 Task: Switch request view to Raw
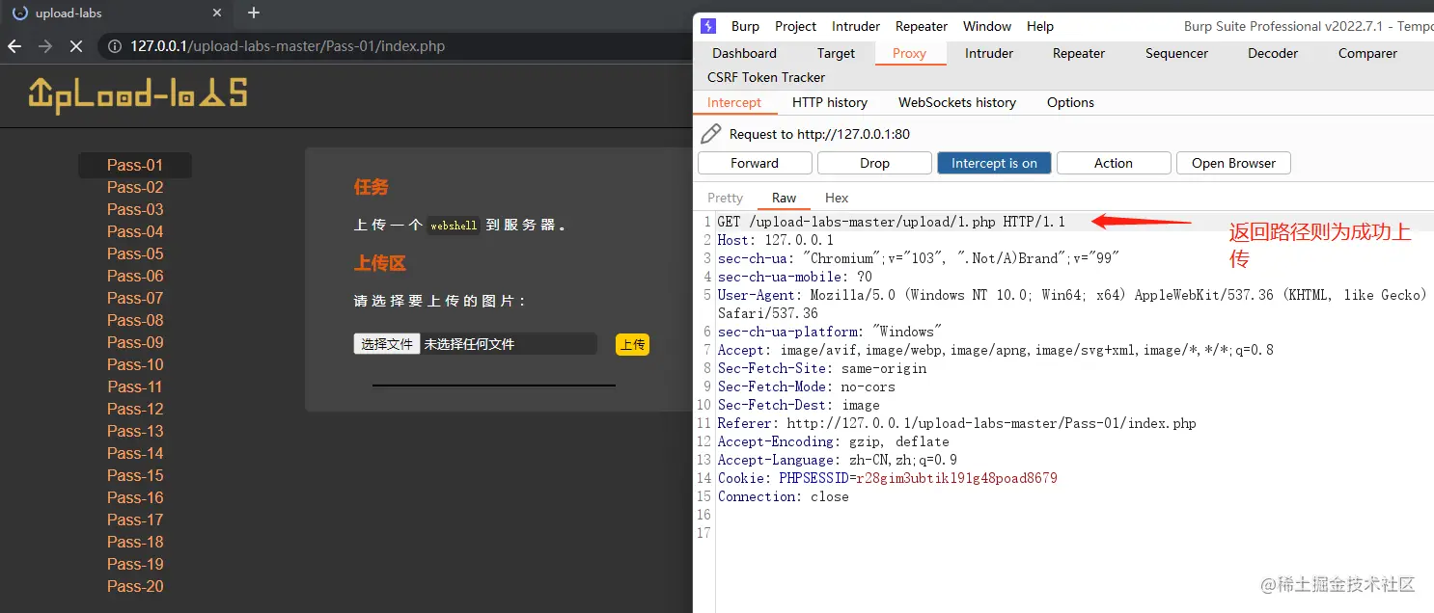point(785,198)
